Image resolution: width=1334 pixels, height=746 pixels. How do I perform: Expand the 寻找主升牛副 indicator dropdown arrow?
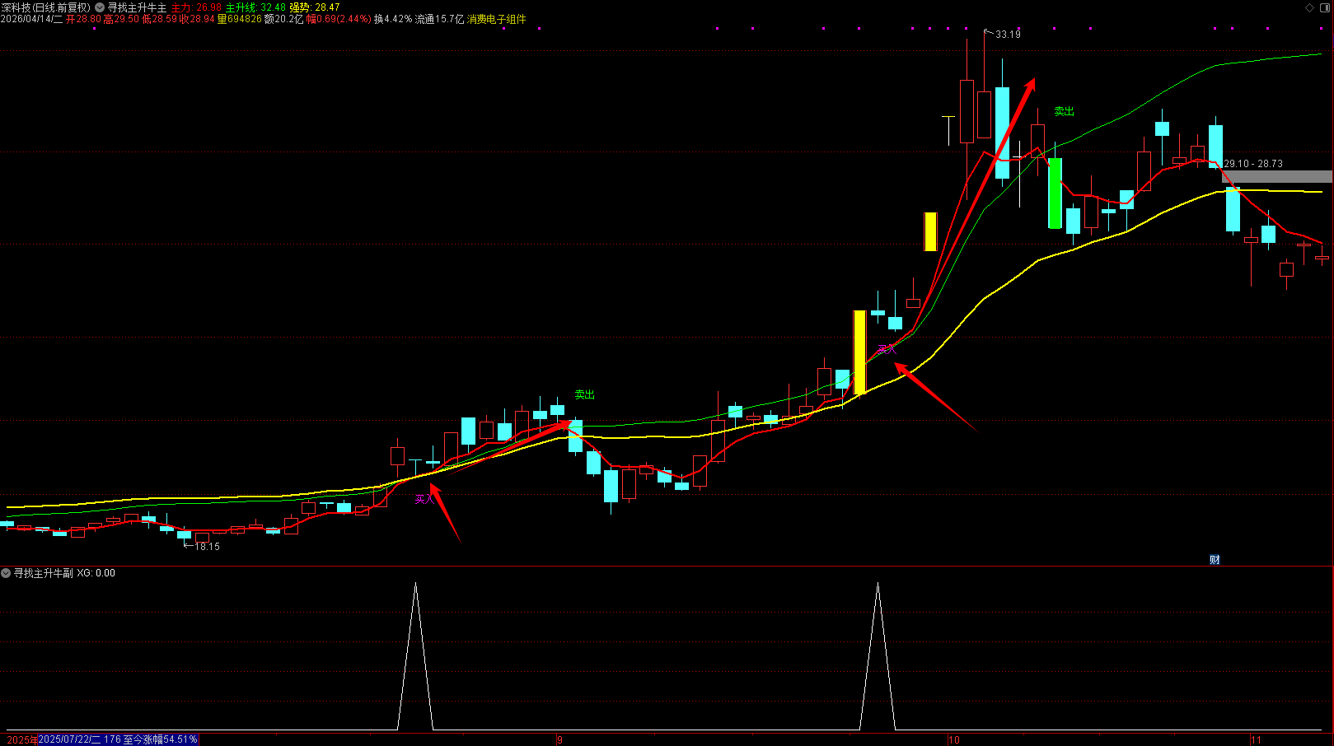tap(6, 573)
